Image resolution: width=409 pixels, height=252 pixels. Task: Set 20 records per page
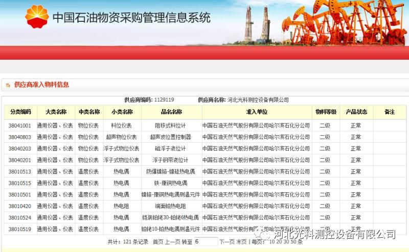(279, 242)
